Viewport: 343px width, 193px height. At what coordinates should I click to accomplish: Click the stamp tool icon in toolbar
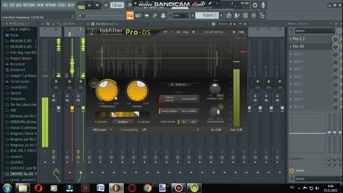point(163,16)
